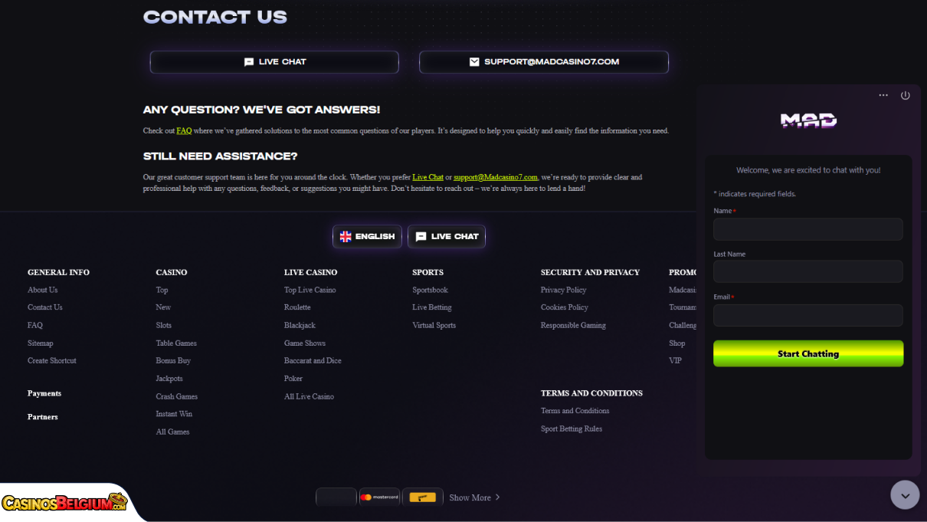Click the support@madcasino7.com email button
927x522 pixels.
(x=544, y=62)
